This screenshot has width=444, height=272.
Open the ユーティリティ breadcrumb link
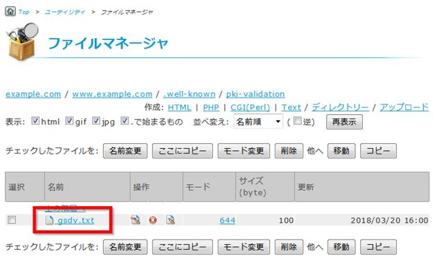pyautogui.click(x=65, y=12)
